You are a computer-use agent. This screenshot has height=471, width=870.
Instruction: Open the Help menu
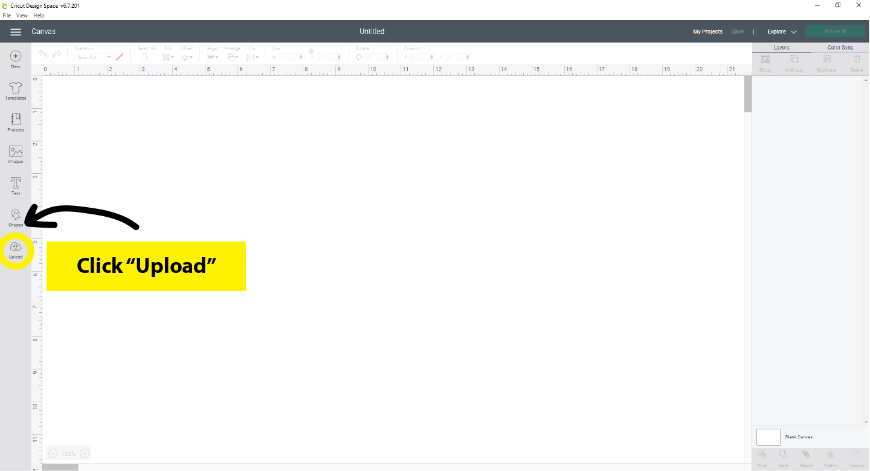pyautogui.click(x=39, y=15)
